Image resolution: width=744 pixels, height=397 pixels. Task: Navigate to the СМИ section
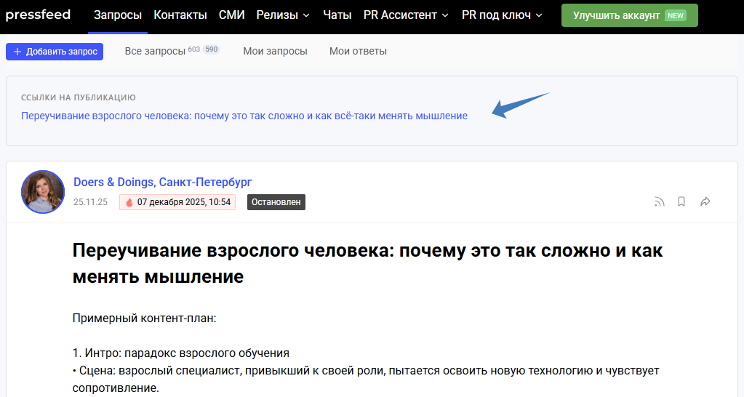(232, 15)
